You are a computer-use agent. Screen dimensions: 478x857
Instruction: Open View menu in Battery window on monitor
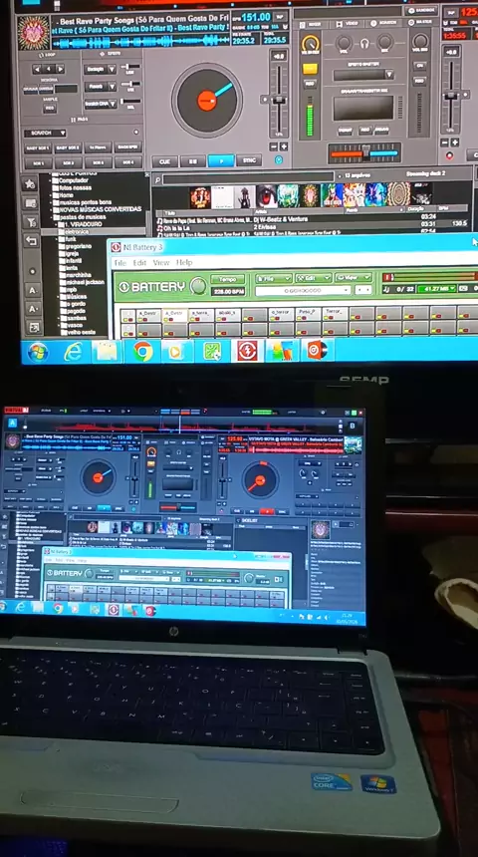(161, 263)
